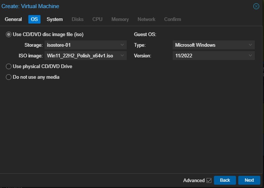This screenshot has width=264, height=188.
Task: Switch to the General tab
Action: tap(13, 19)
